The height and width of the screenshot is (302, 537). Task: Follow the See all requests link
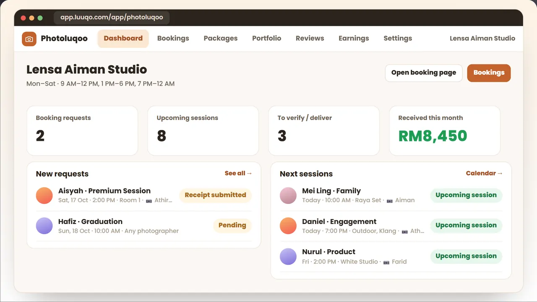tap(238, 173)
